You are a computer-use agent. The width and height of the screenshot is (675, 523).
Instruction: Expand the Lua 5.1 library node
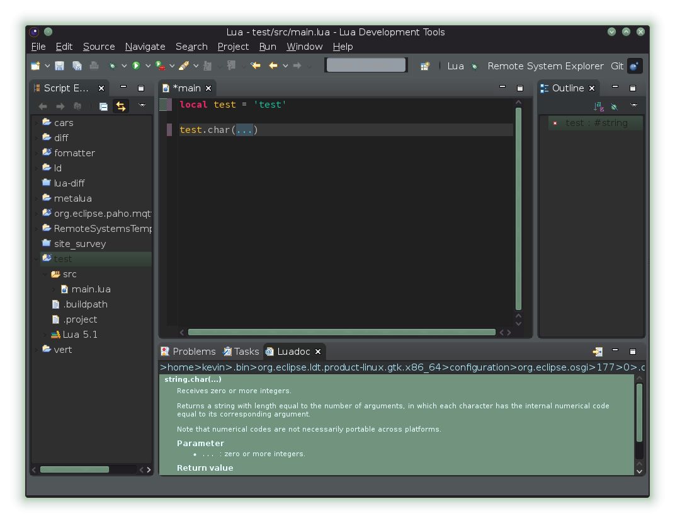[x=45, y=335]
